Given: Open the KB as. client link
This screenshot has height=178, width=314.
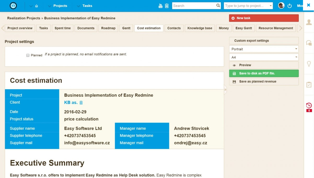Looking at the screenshot, I should pos(71,102).
